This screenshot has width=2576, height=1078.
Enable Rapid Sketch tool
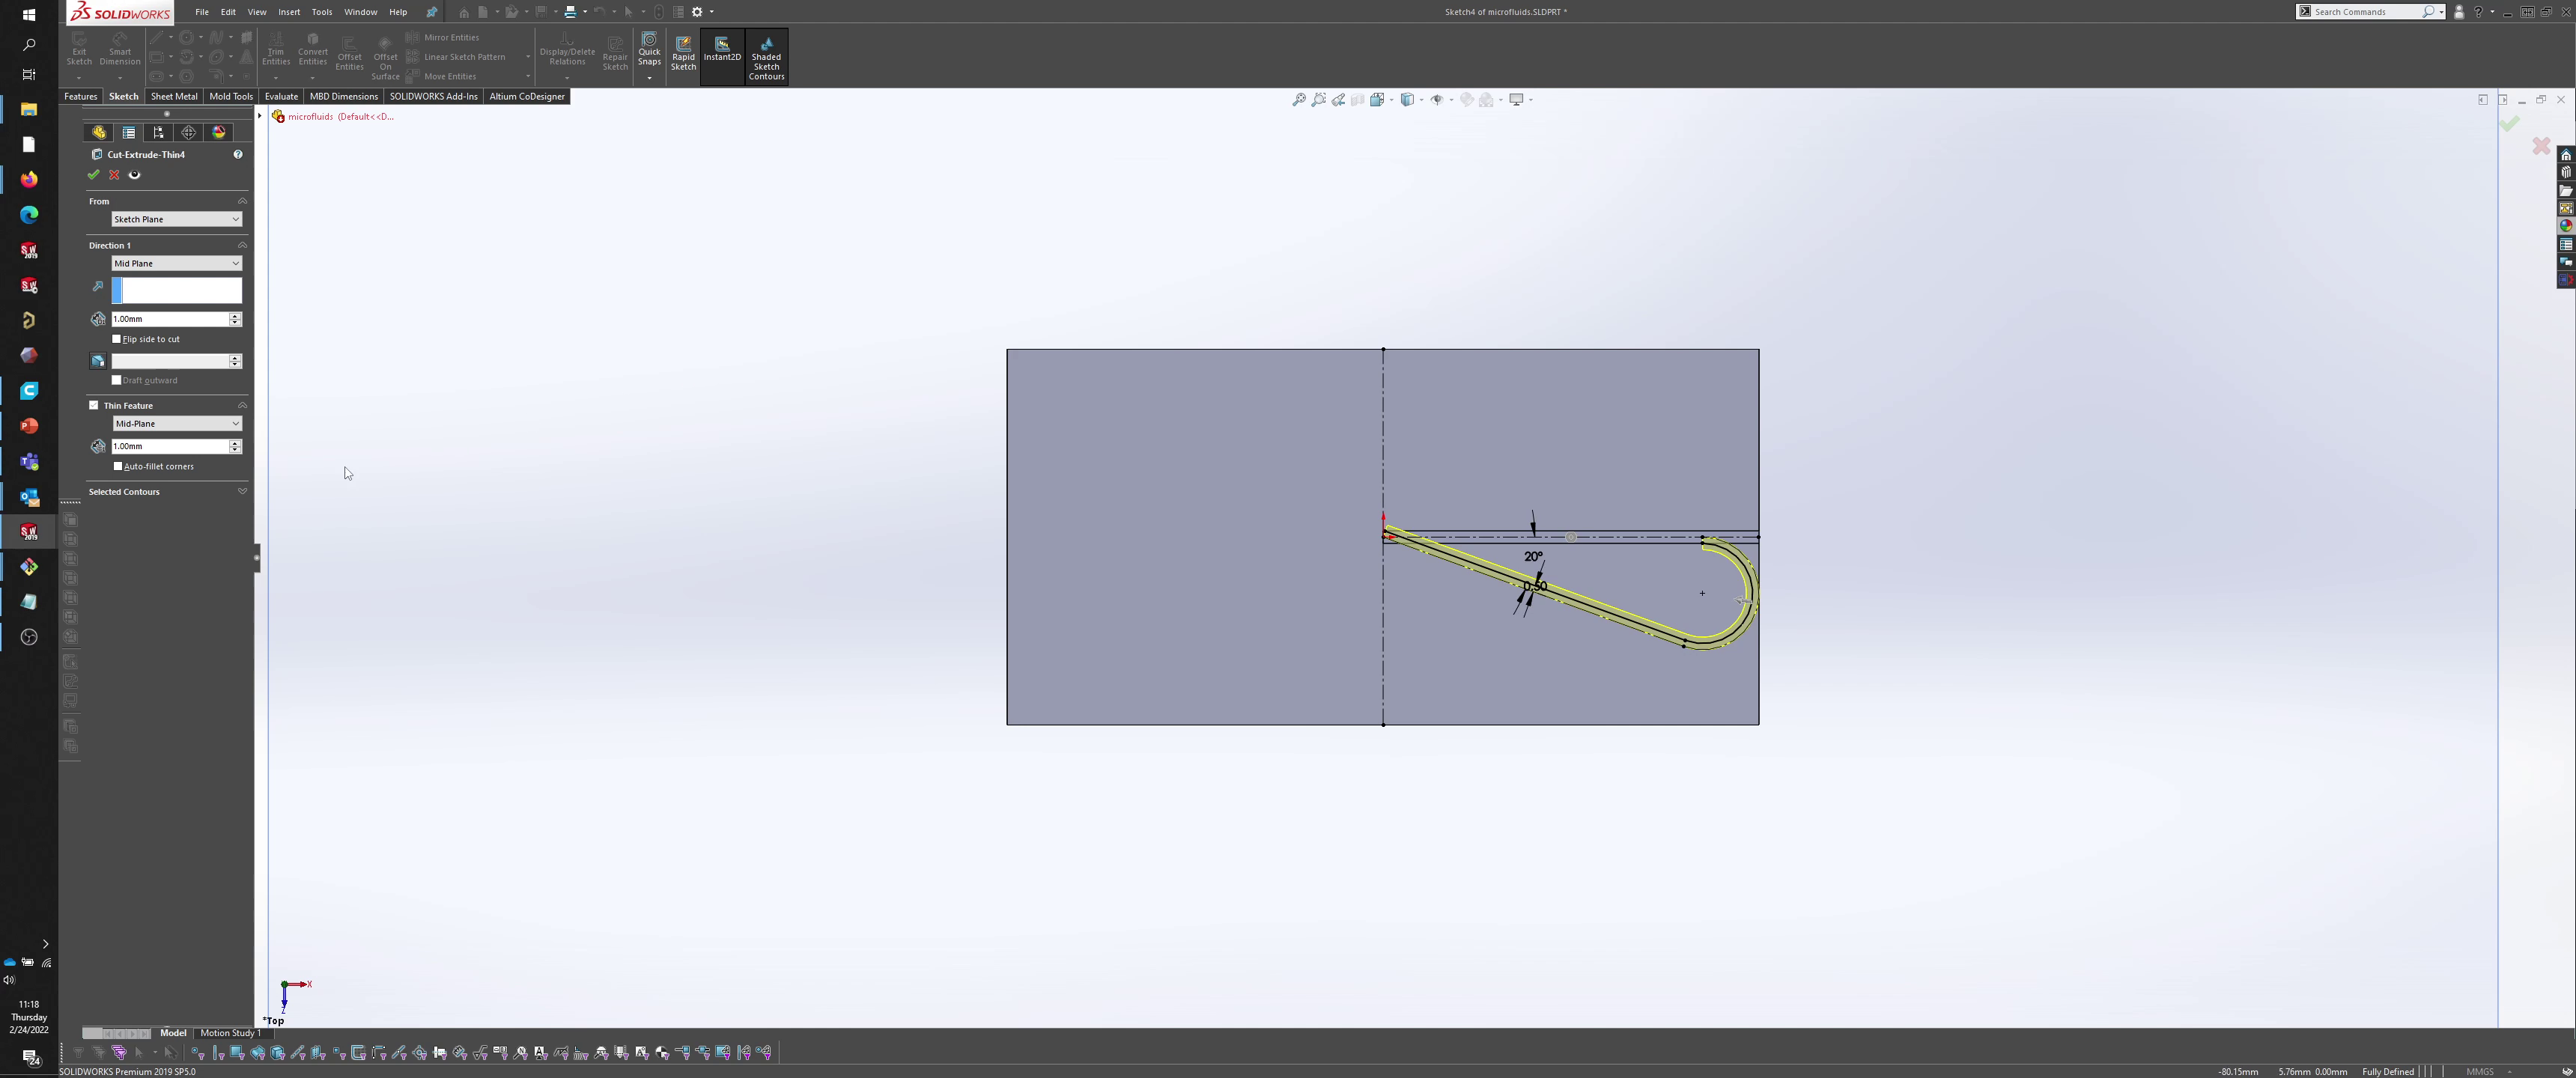point(683,54)
